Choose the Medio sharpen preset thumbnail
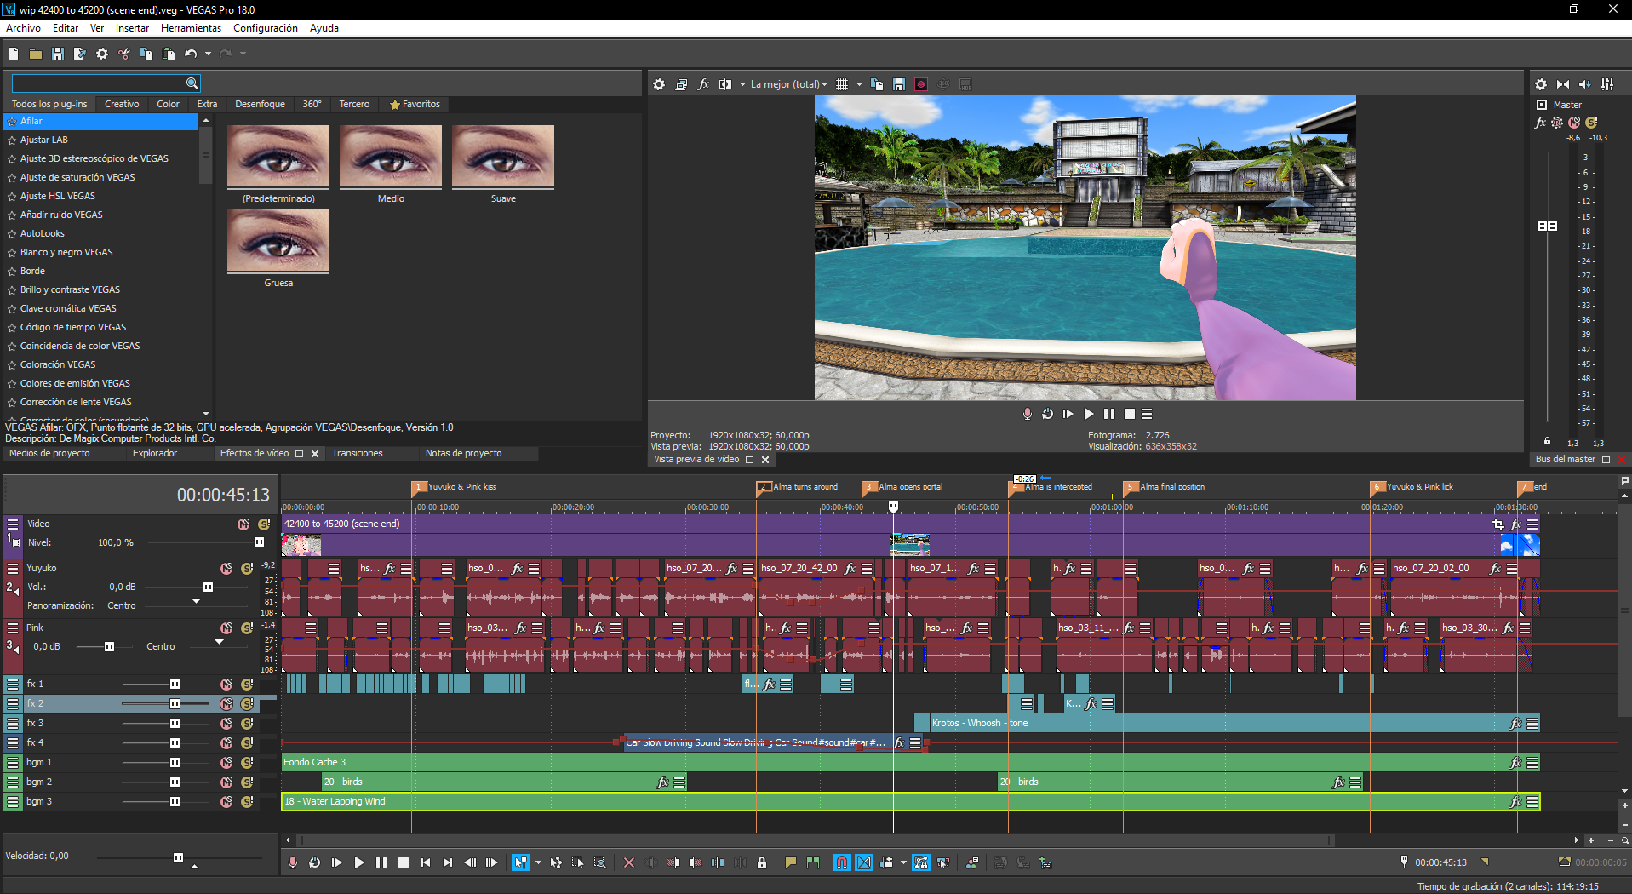 tap(391, 157)
